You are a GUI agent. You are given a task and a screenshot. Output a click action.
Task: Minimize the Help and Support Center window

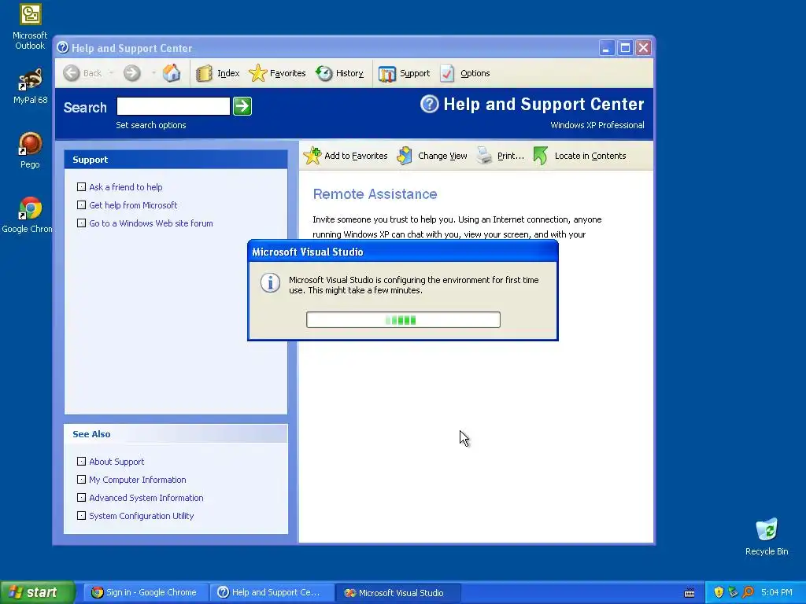point(607,48)
